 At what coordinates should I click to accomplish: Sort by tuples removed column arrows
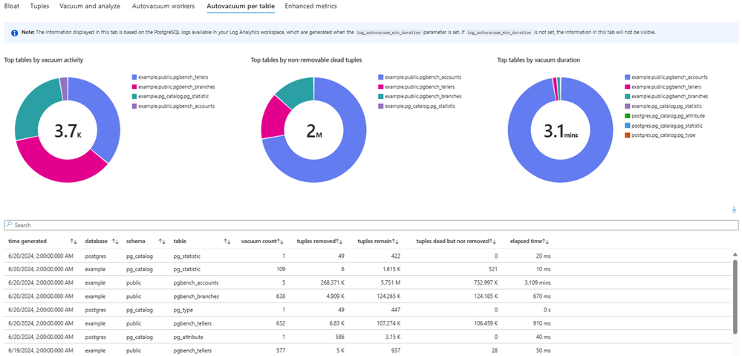[340, 242]
